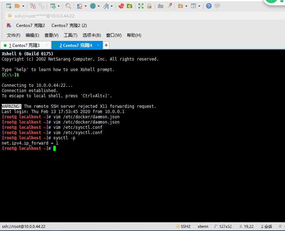Click the Highlight pen icon
The width and height of the screenshot is (285, 231).
click(169, 6)
